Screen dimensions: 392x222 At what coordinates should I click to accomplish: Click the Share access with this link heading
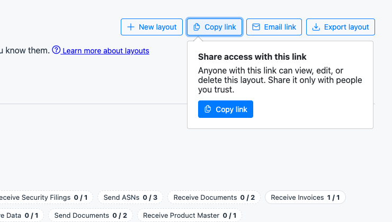coord(252,57)
